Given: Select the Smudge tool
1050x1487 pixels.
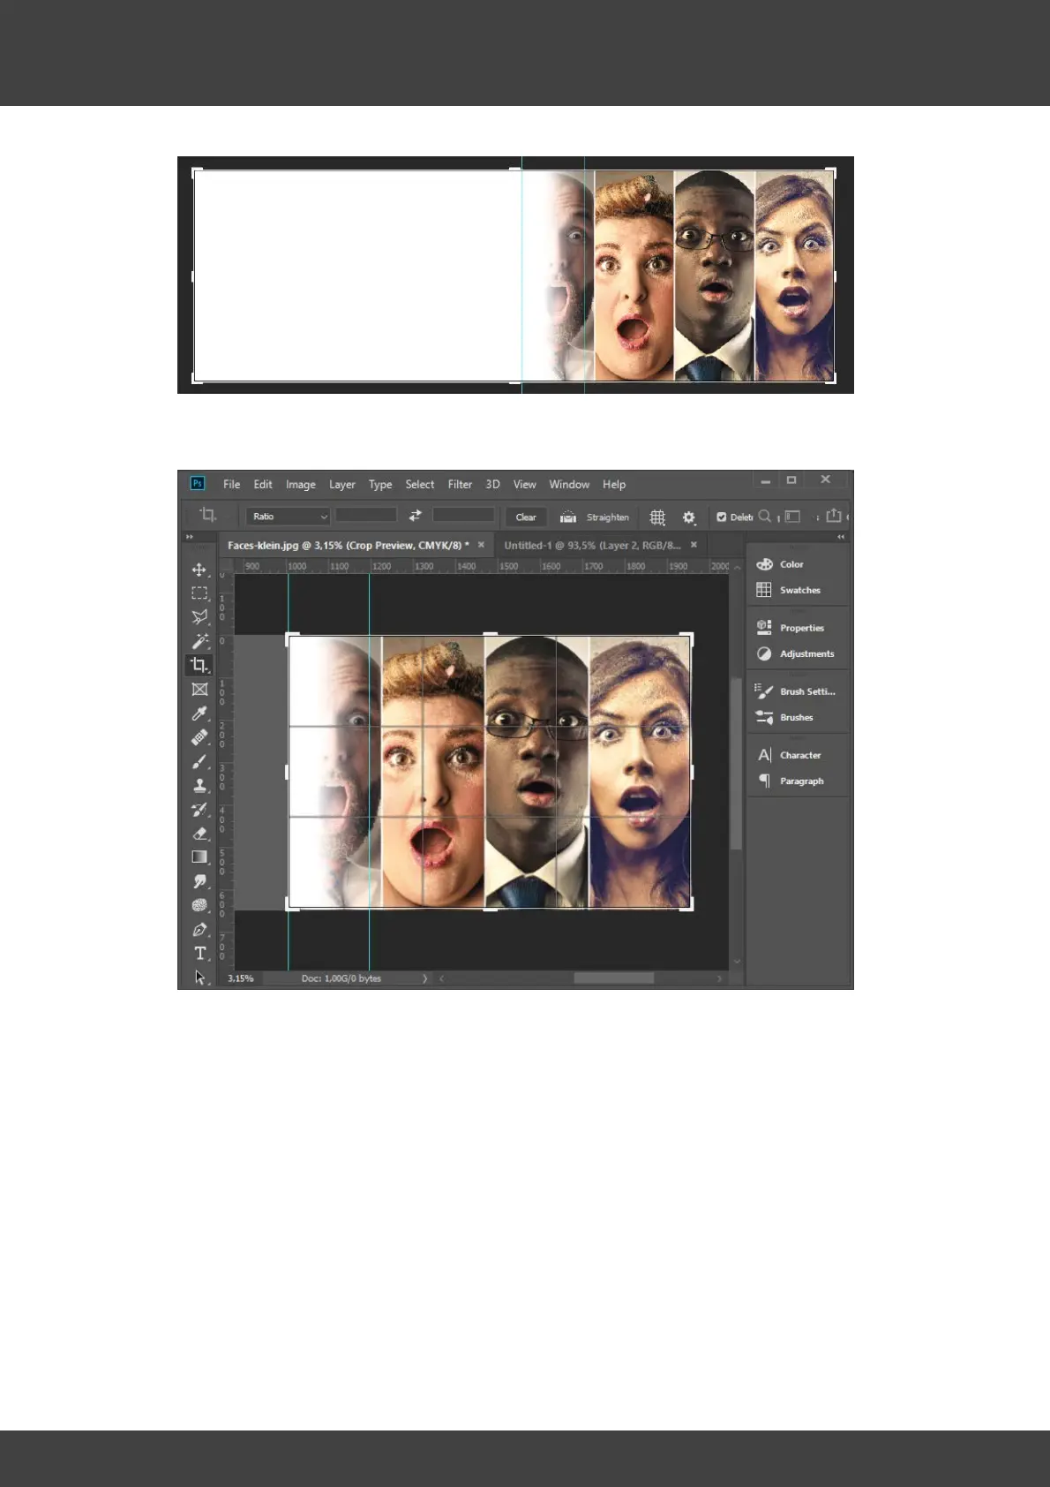Looking at the screenshot, I should point(199,881).
